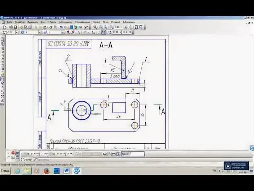Click the scale value field in top toolbar
254x191 pixels.
click(x=119, y=27)
